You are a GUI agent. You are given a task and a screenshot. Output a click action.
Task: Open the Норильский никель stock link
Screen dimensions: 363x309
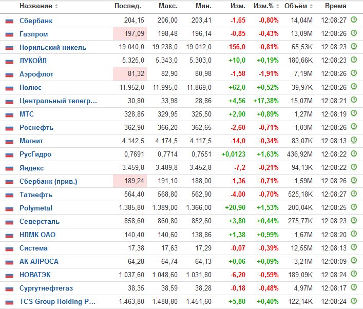coord(53,47)
